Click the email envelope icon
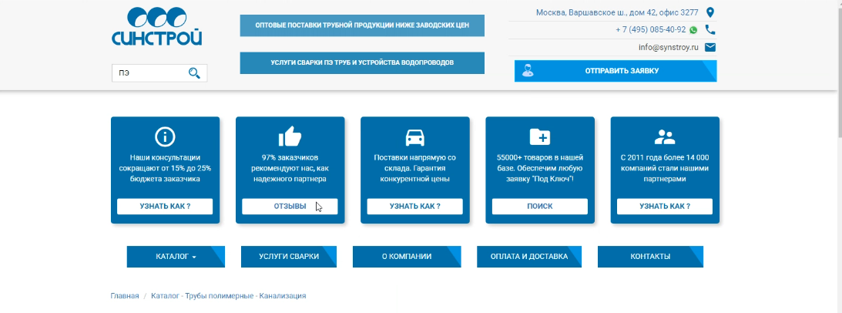Screen dimensions: 842x313 coord(710,47)
